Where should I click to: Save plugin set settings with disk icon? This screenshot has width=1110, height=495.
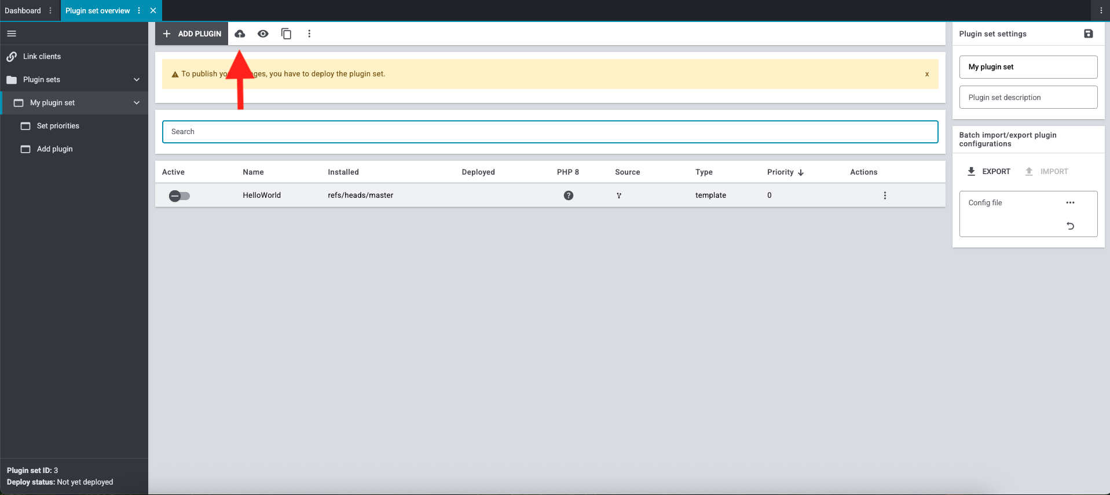point(1088,34)
